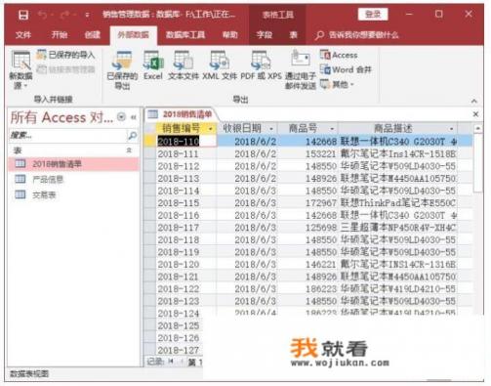Click cell 2018-120
Screen dimensions: 491x386
click(x=186, y=264)
